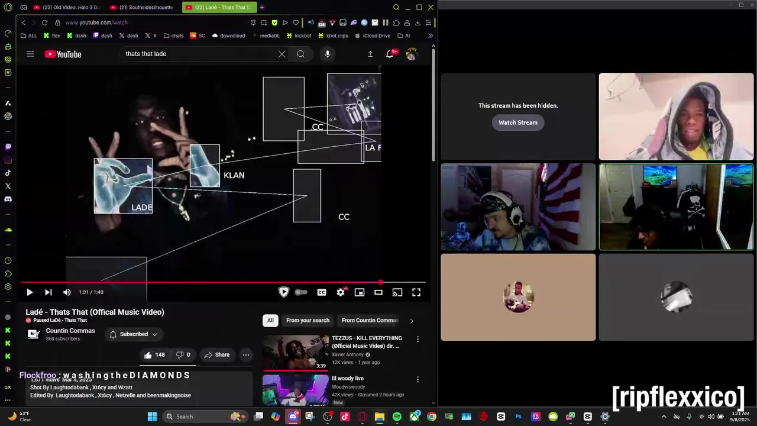Toggle the autoplay switch in player

[301, 292]
